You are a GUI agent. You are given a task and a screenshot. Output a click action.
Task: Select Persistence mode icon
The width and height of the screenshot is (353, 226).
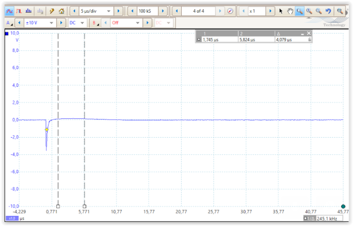(19, 11)
